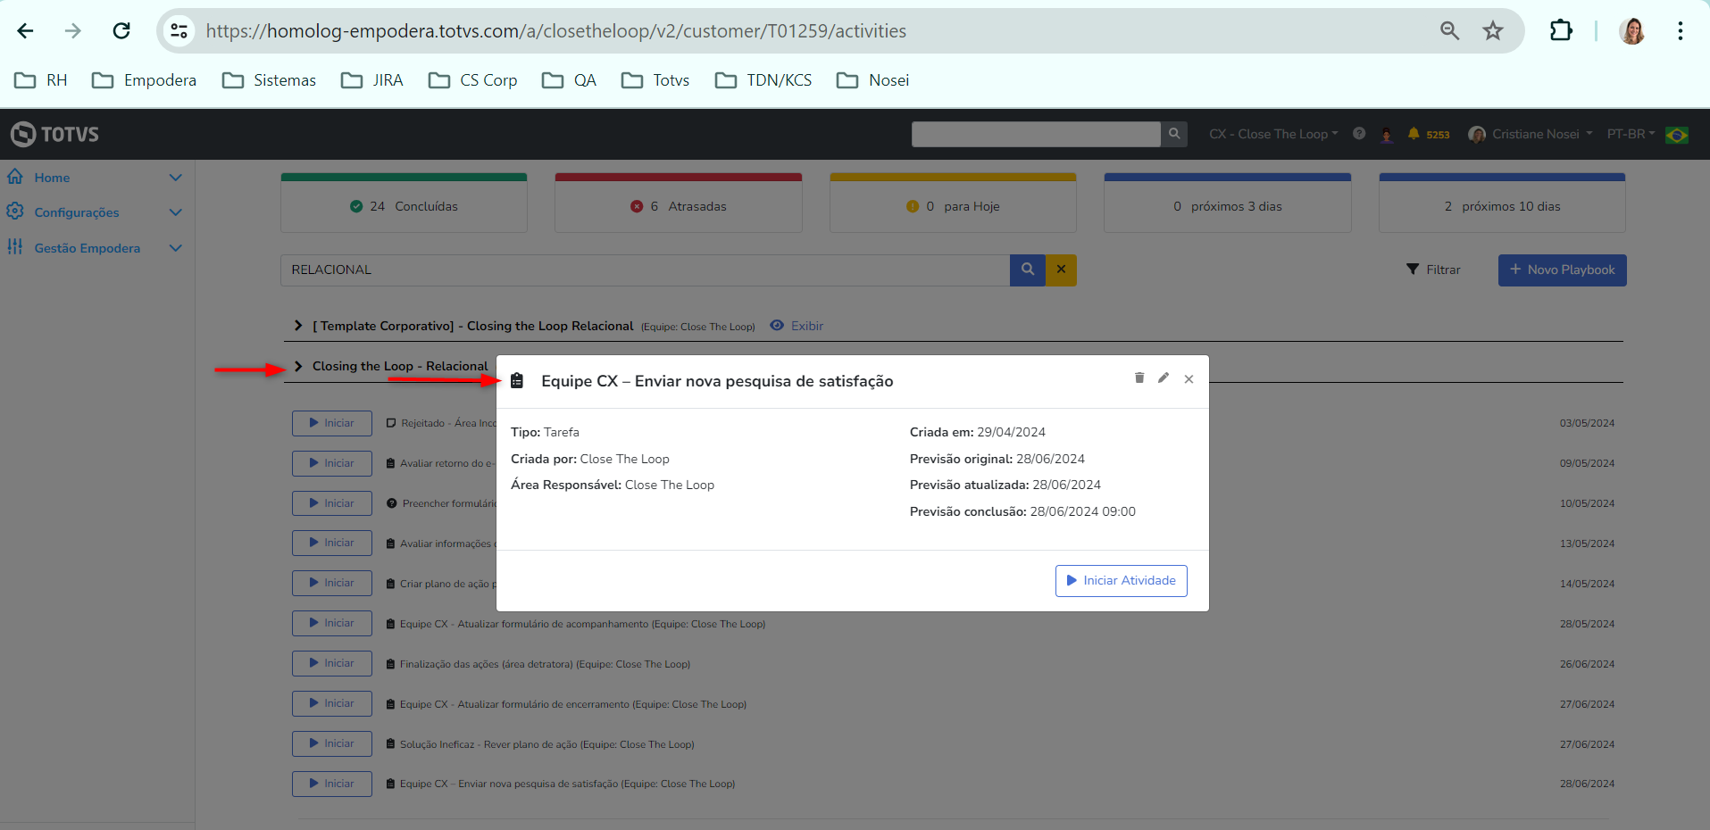Open the notifications bell showing 5253

coord(1428,134)
